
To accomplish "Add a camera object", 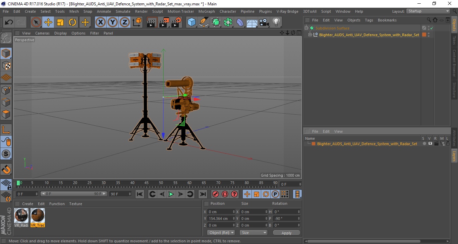I will point(264,22).
